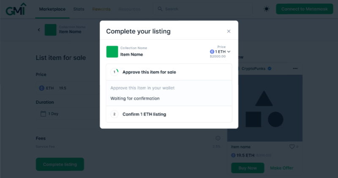This screenshot has width=338, height=178.
Task: Switch to the Stats tab
Action: tap(79, 9)
